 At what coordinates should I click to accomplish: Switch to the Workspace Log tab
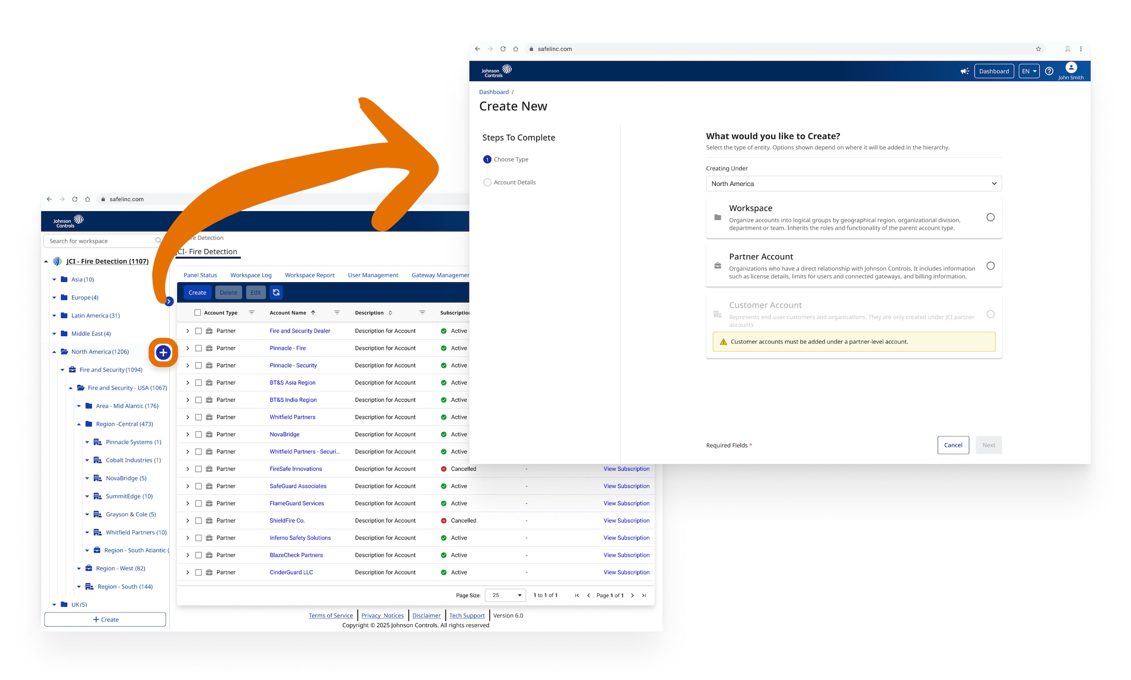tap(251, 275)
